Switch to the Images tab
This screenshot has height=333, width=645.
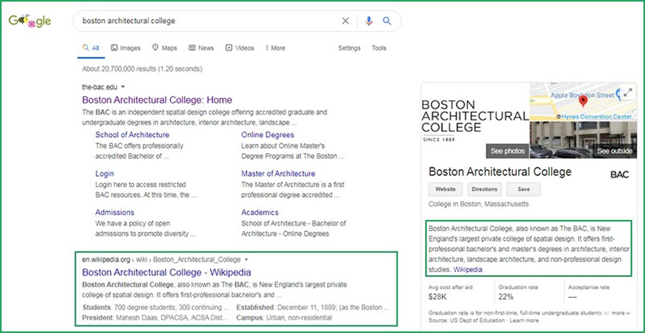pos(126,48)
